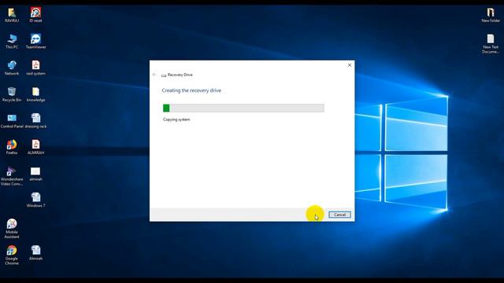Open the New folder desktop icon
This screenshot has height=283, width=504.
(491, 15)
